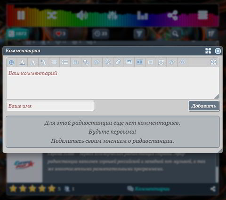
Task: Toggle shuffle in the background player
Action: tap(52, 15)
